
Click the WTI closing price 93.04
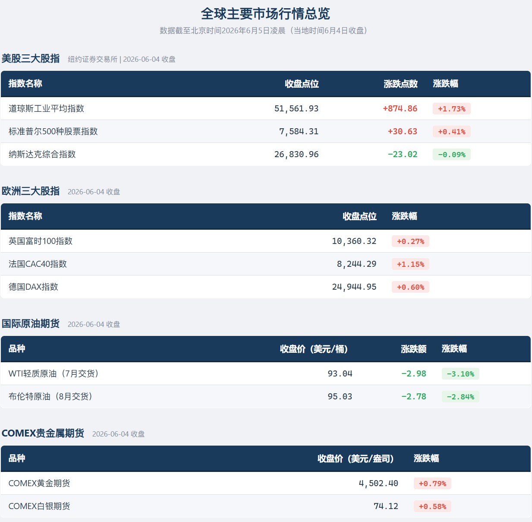[340, 373]
